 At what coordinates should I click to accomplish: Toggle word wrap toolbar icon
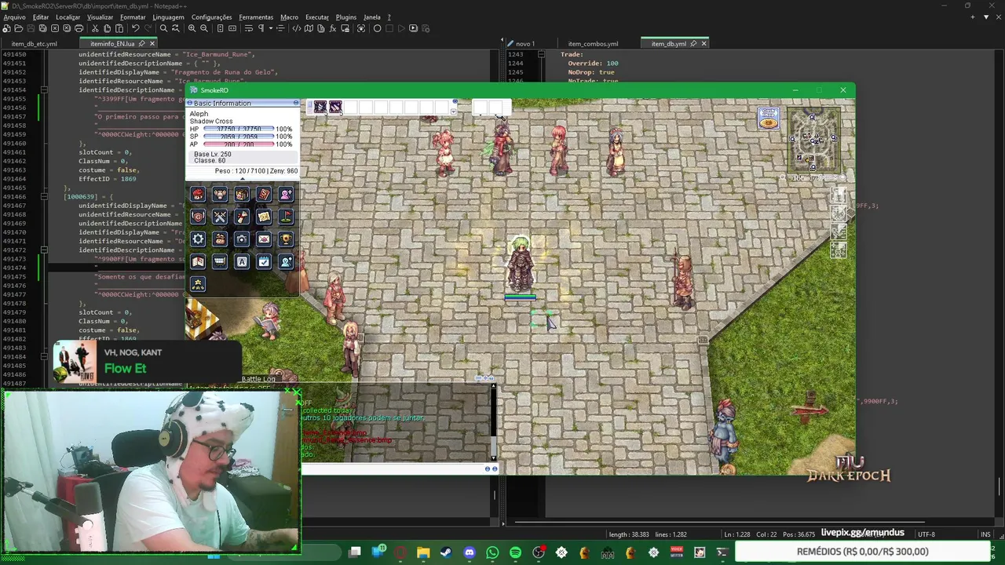248,28
